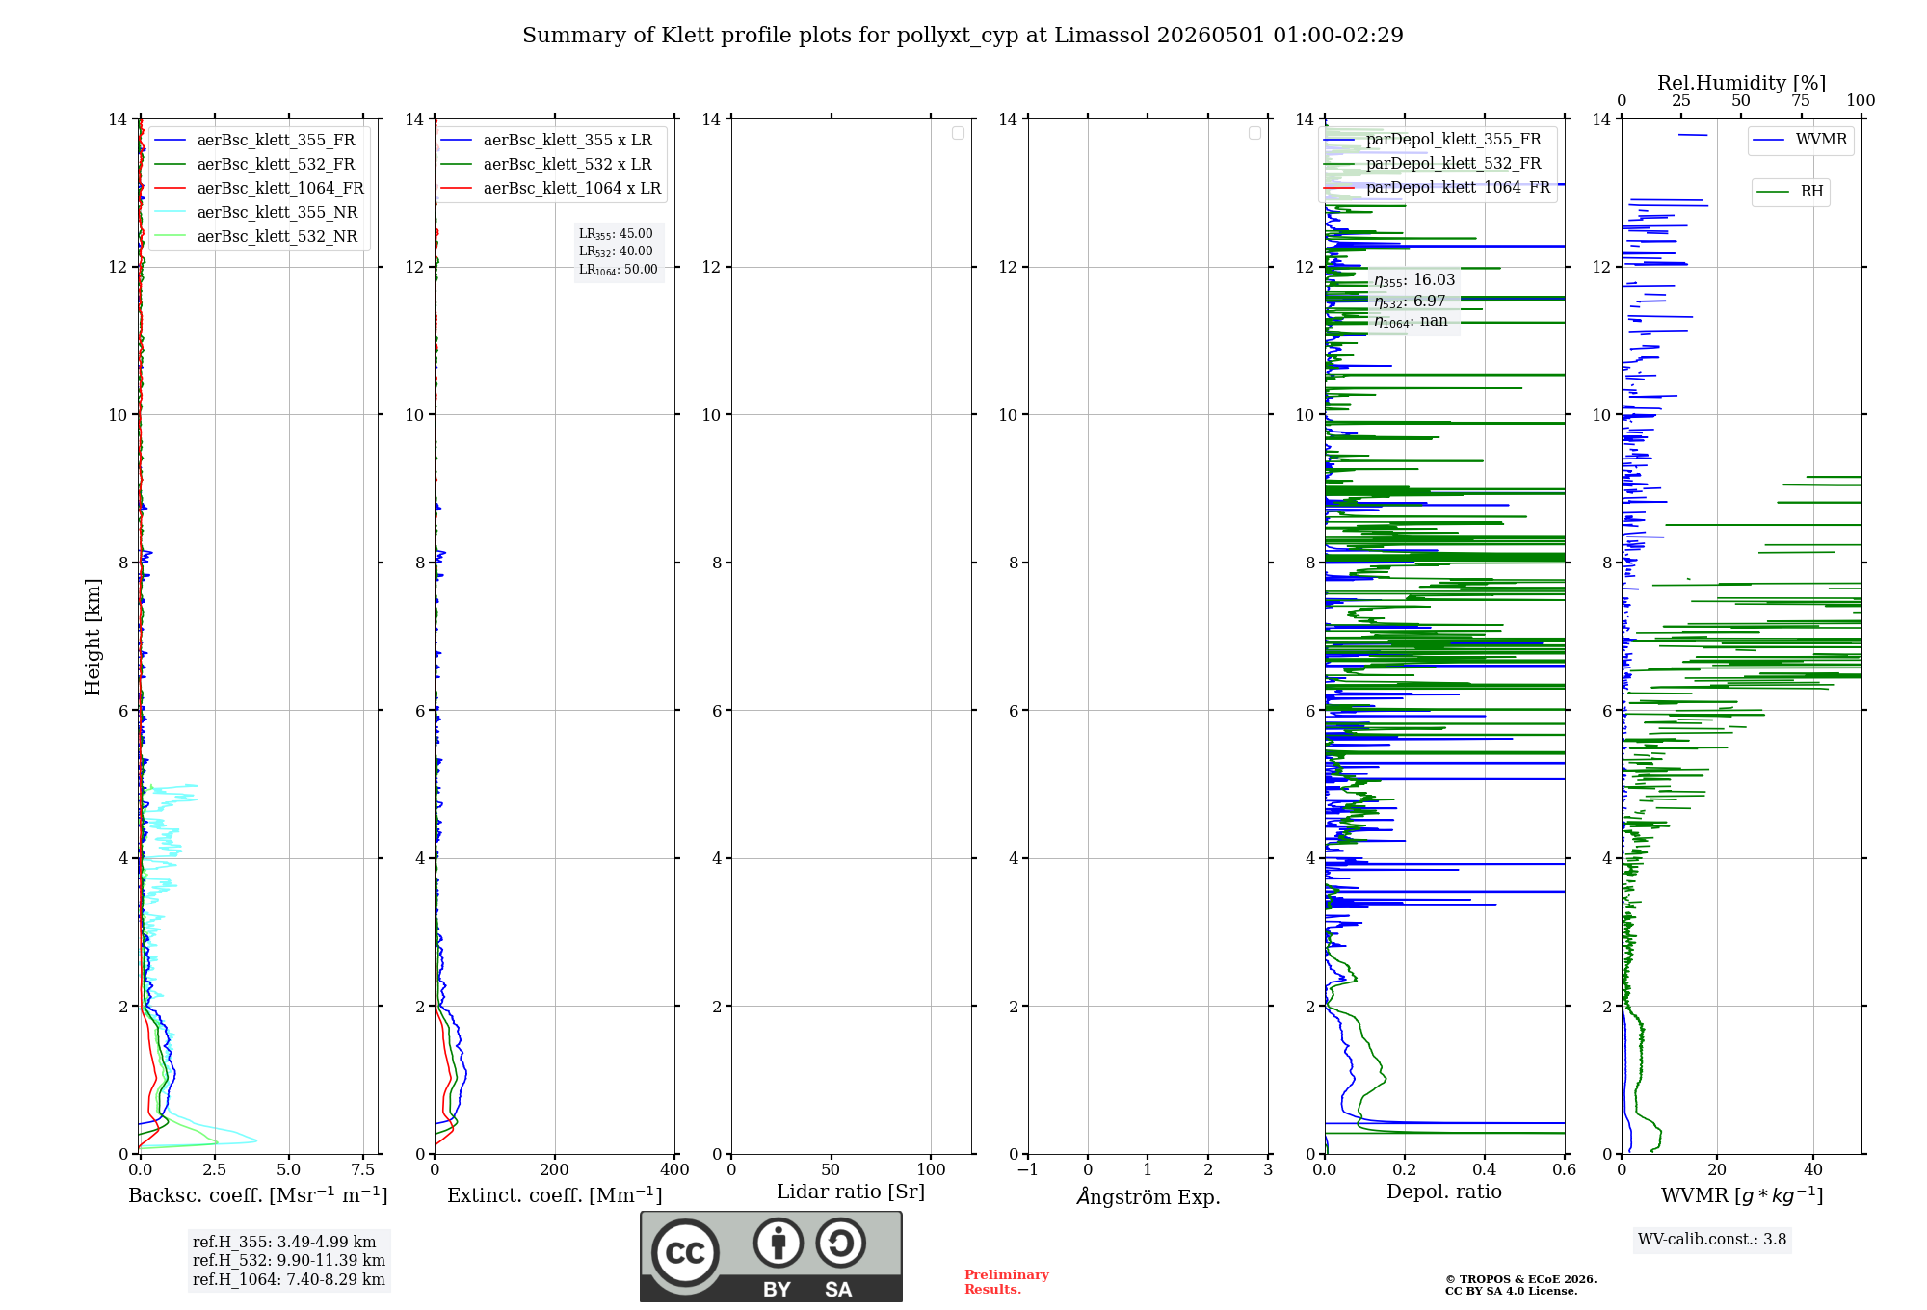Screen dimensions: 1927x1310
Task: Click the Ångström Exp. axis label
Action: pos(1148,1196)
